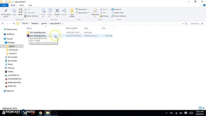206x116 pixels.
Task: Open the New item dropdown
Action: (81, 9)
